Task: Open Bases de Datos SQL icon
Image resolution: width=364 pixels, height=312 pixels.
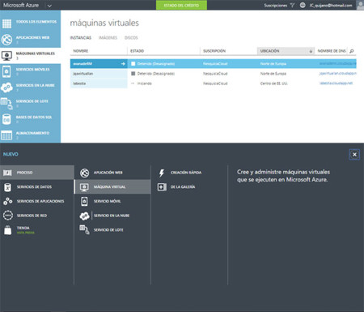Action: tap(6, 119)
